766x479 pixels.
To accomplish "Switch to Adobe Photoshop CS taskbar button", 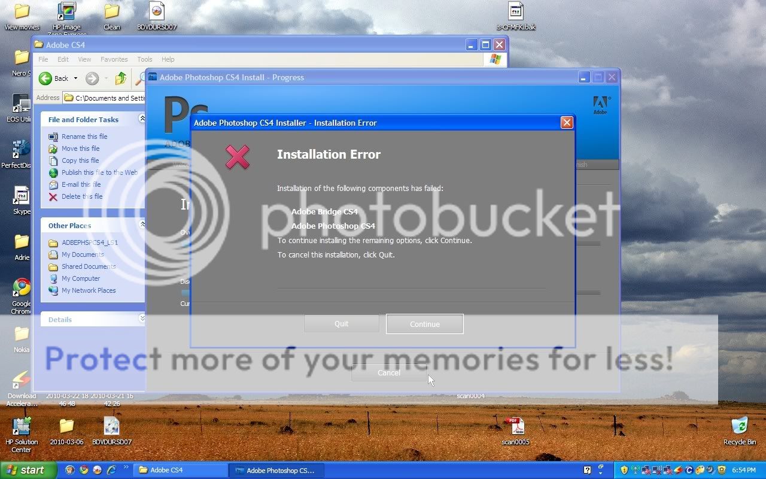I will click(x=276, y=470).
